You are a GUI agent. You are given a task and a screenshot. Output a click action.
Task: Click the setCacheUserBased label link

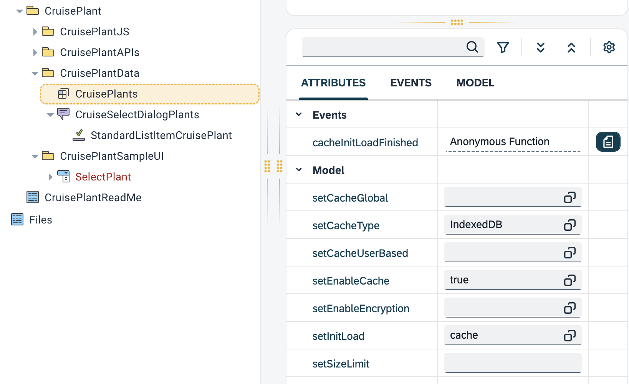click(x=360, y=253)
